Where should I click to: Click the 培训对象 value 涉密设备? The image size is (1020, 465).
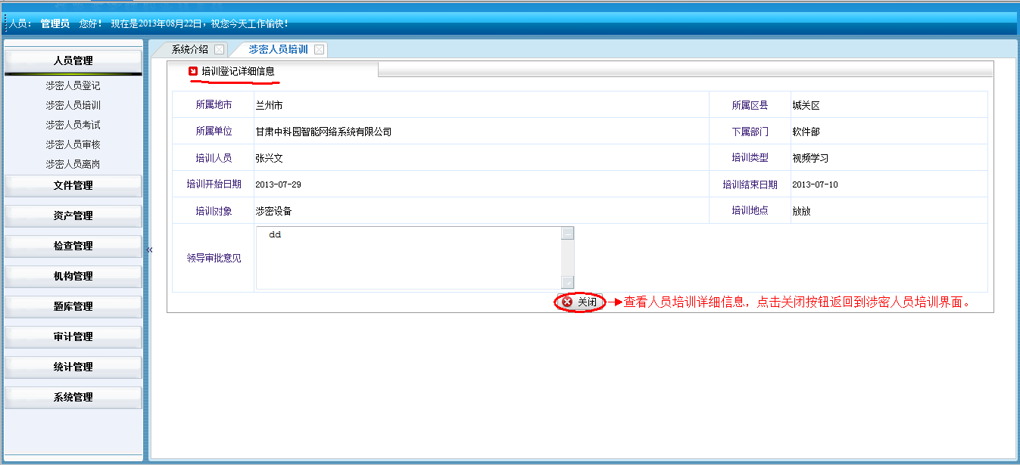click(273, 211)
